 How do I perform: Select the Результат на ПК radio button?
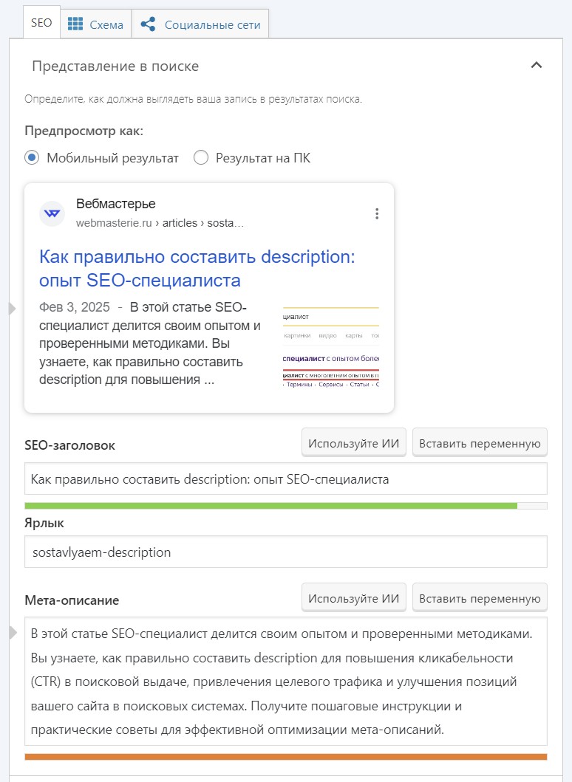200,158
